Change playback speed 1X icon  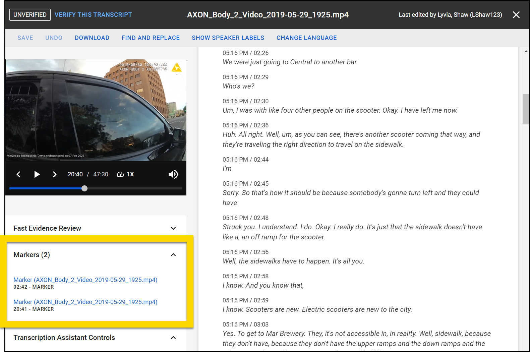tap(125, 174)
